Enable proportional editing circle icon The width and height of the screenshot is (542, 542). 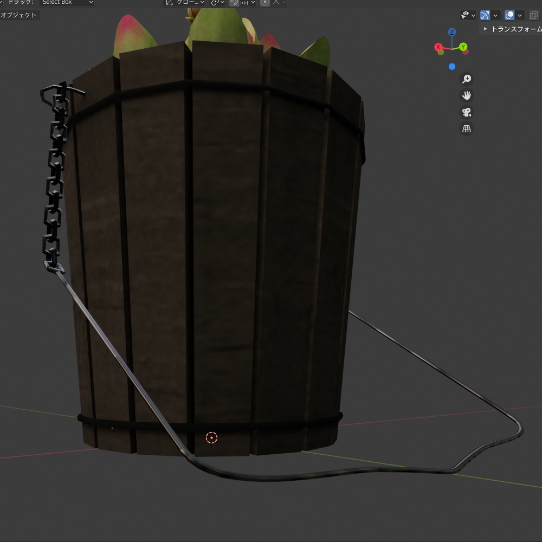tap(264, 3)
